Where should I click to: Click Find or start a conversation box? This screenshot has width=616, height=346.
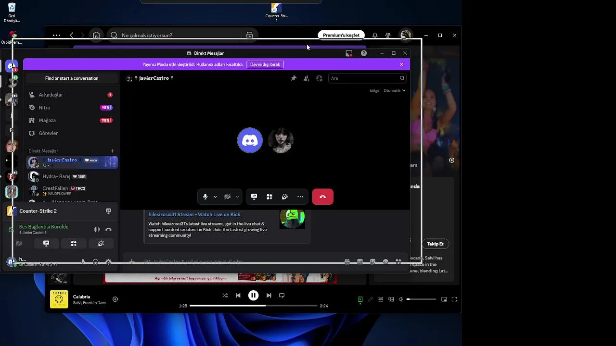tap(72, 78)
